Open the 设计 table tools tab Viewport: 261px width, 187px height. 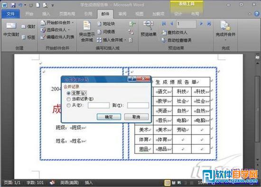pos(178,14)
